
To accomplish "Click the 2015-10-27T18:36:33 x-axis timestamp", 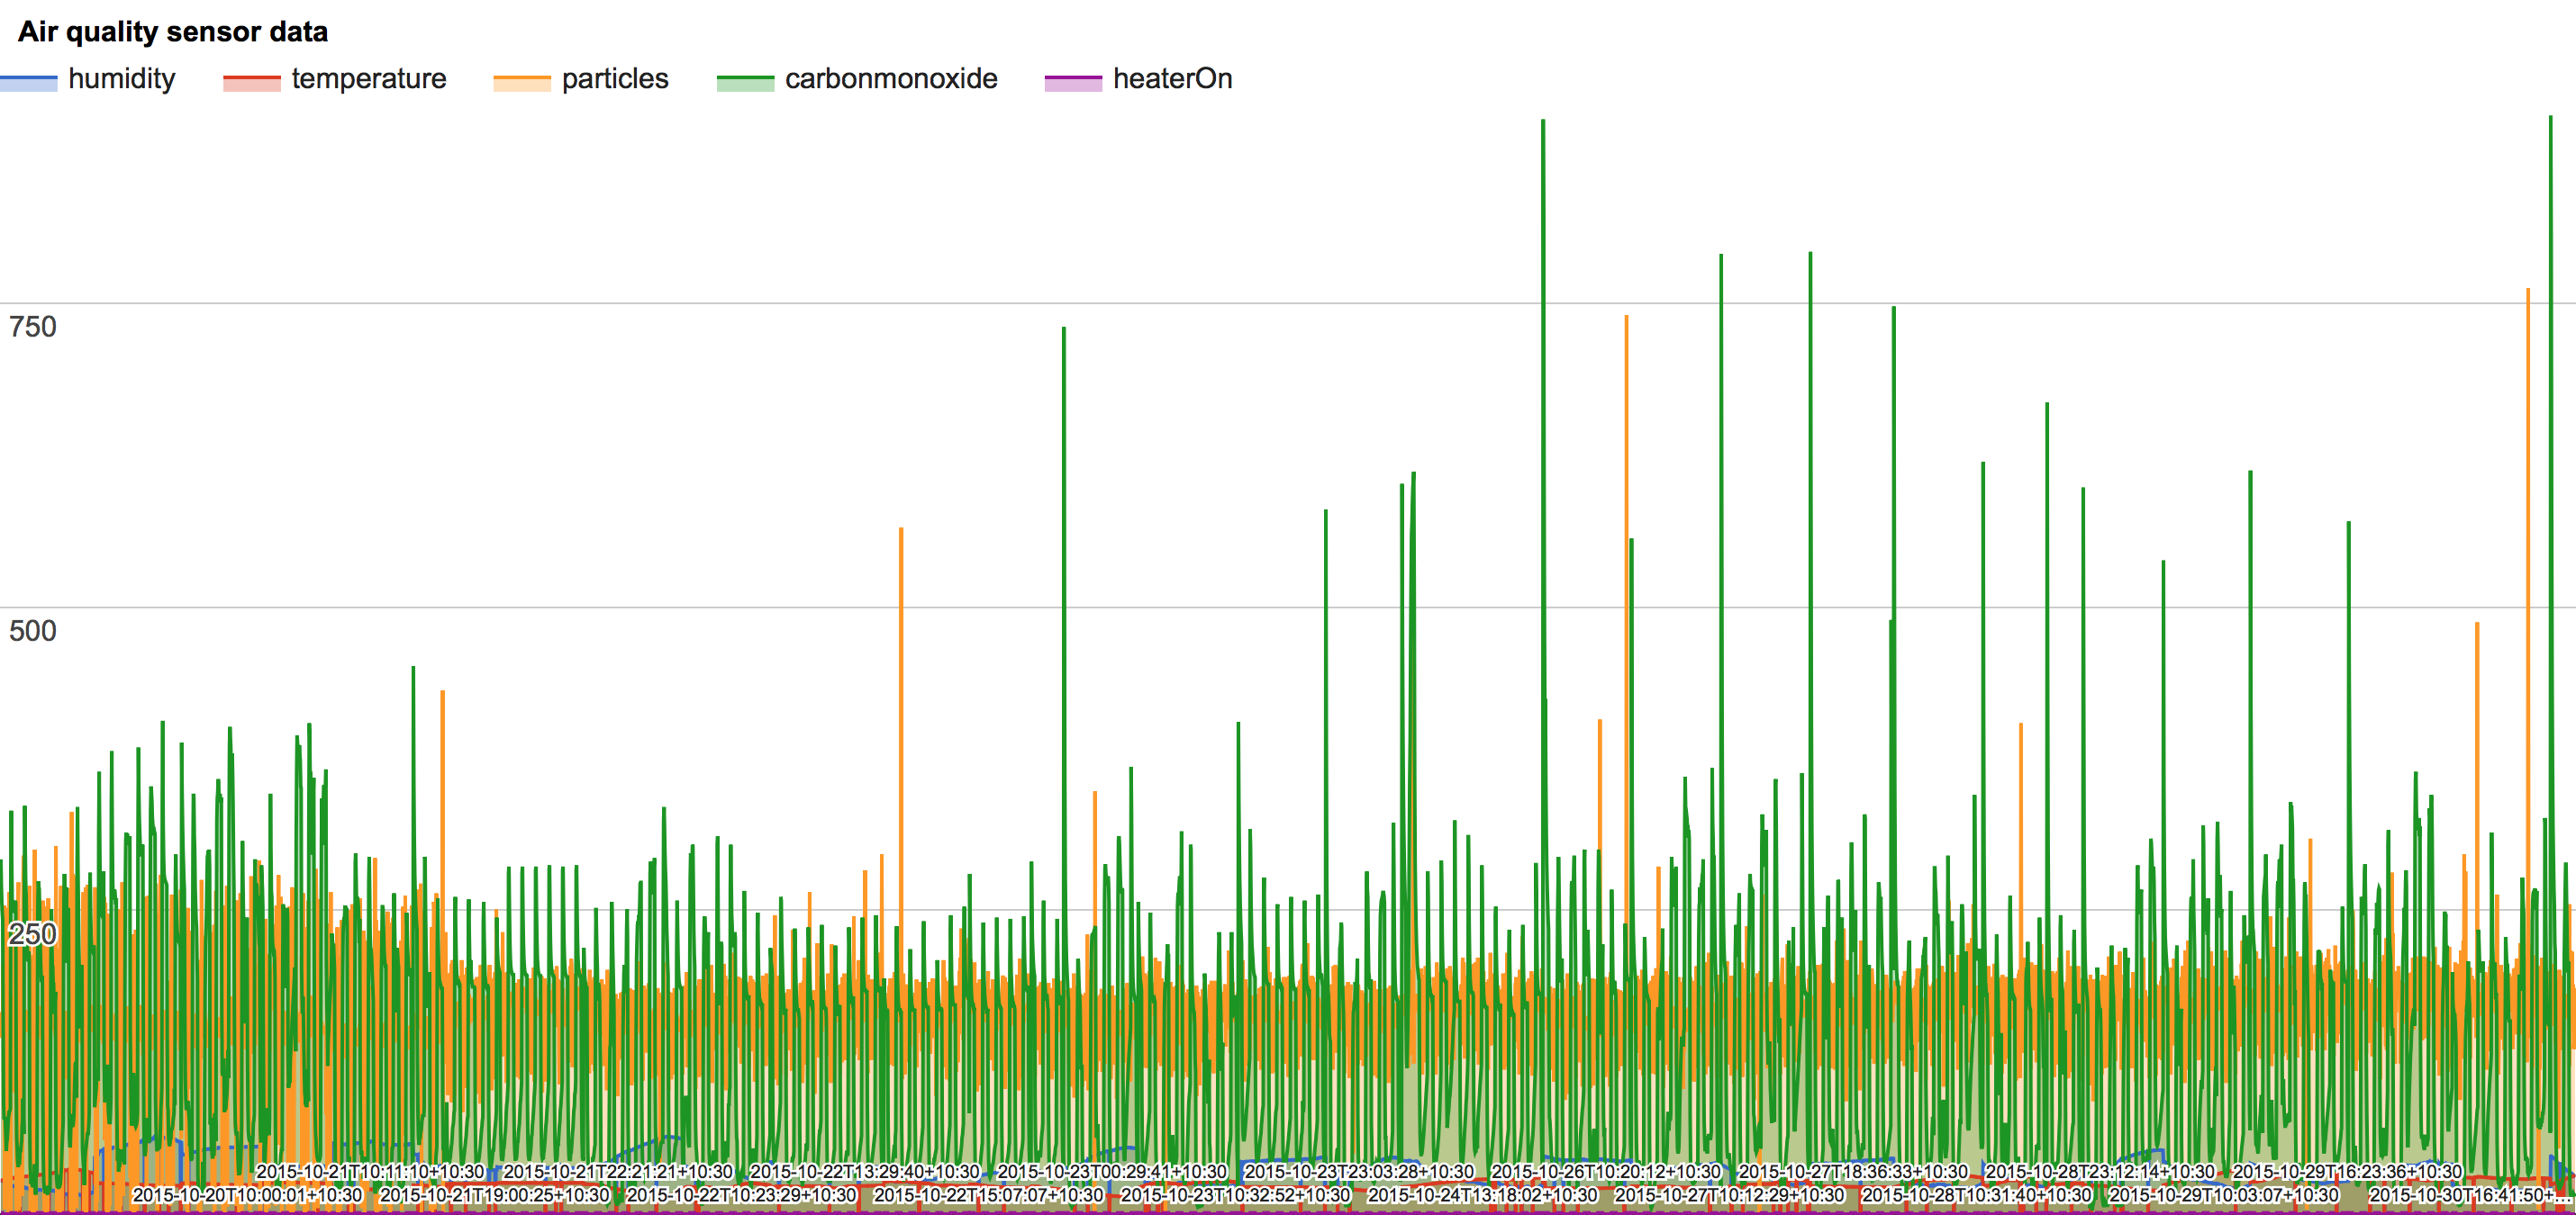I will [1852, 1171].
